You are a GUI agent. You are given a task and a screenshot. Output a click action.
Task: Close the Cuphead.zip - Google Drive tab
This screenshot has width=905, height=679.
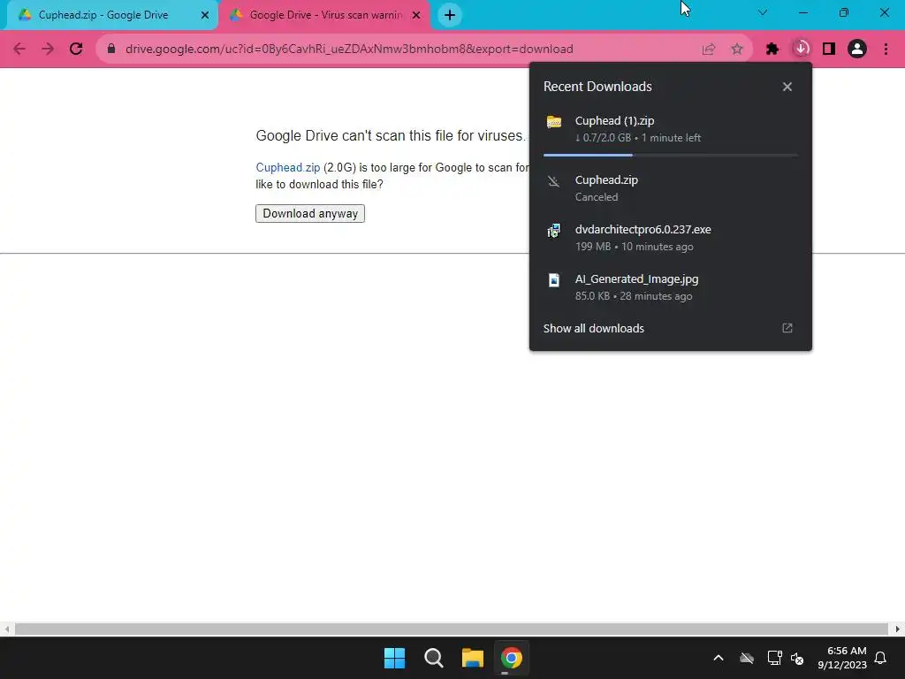tap(205, 15)
